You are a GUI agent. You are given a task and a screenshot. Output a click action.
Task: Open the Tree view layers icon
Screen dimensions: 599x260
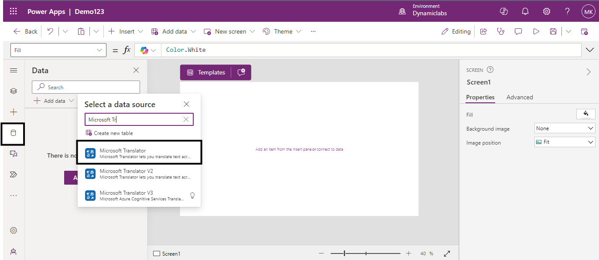(13, 91)
